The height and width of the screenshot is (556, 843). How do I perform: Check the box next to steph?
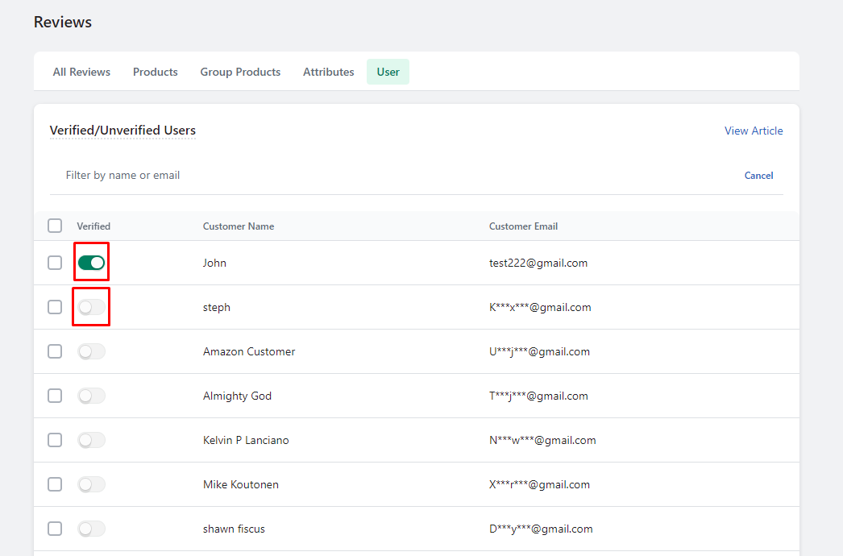tap(54, 307)
